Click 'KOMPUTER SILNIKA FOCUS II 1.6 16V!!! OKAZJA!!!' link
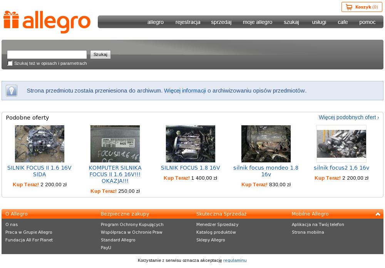 (x=115, y=174)
